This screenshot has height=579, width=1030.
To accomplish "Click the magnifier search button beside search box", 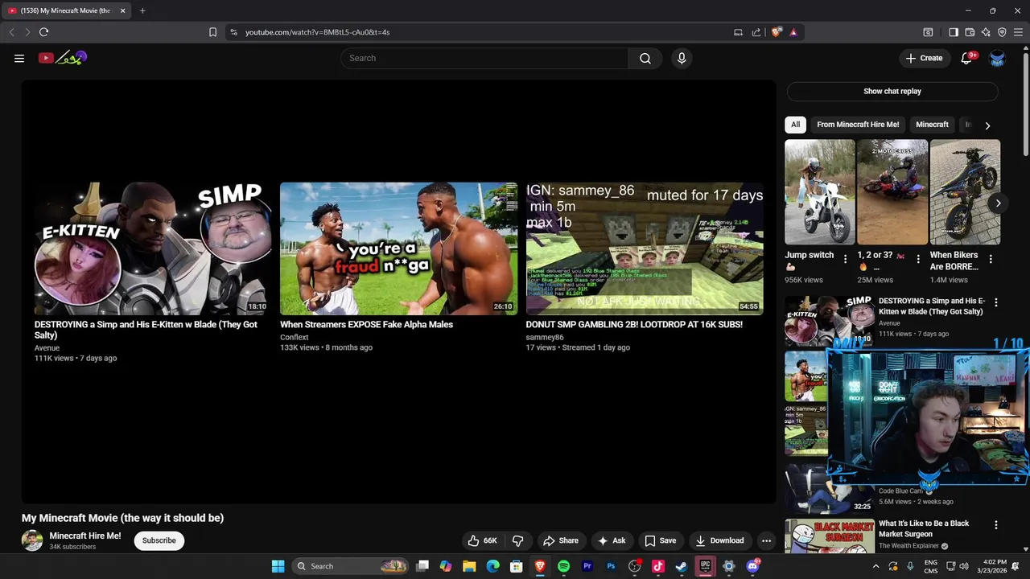I will [x=645, y=58].
